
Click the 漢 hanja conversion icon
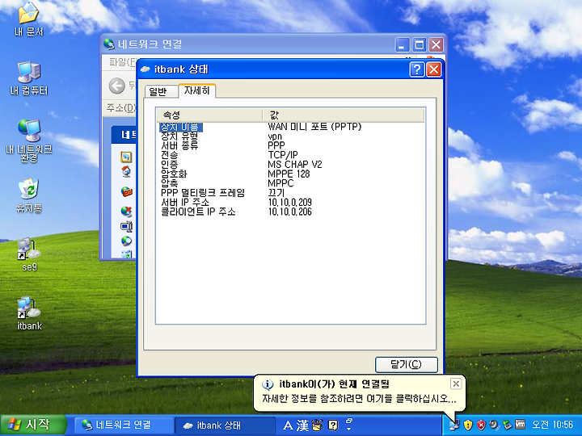coord(302,426)
